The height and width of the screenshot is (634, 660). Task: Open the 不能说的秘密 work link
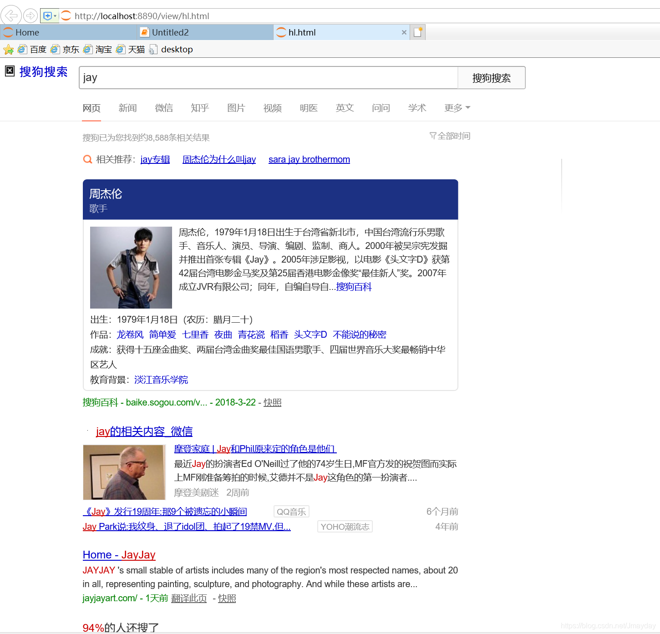(360, 335)
